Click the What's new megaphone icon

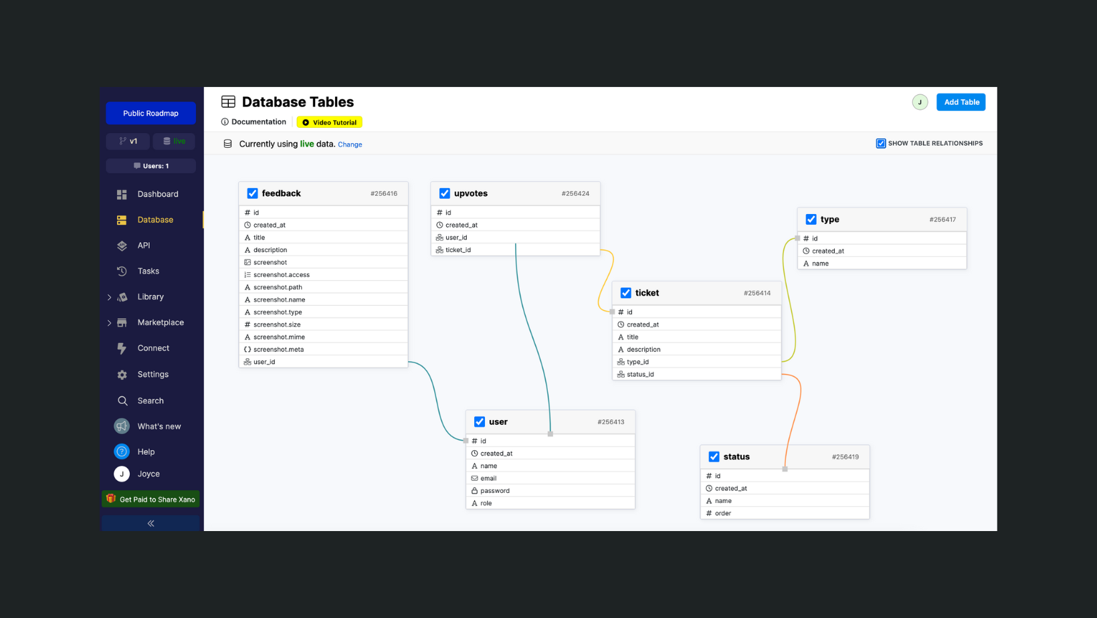122,426
